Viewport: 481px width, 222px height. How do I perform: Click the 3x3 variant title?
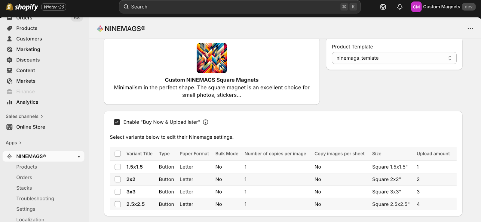131,192
